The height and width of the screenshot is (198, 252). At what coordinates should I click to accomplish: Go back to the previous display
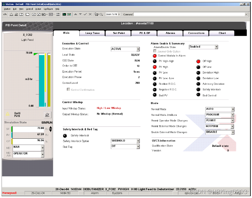pyautogui.click(x=43, y=14)
